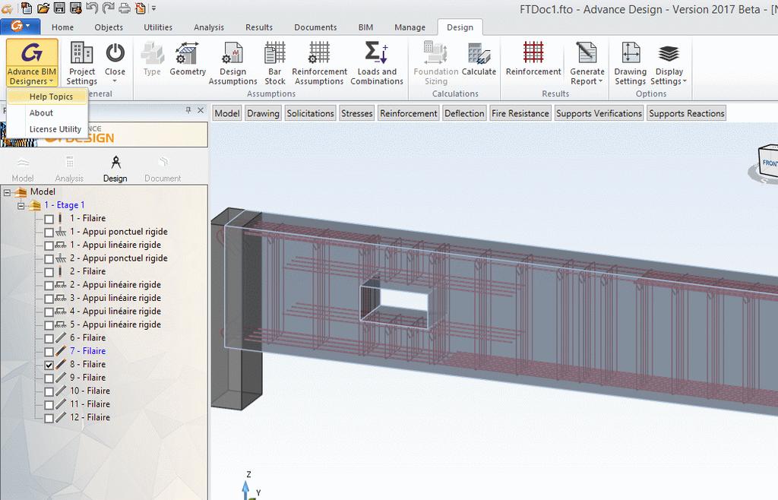Click the pin icon of the pilot panel
This screenshot has width=778, height=500.
coord(188,110)
